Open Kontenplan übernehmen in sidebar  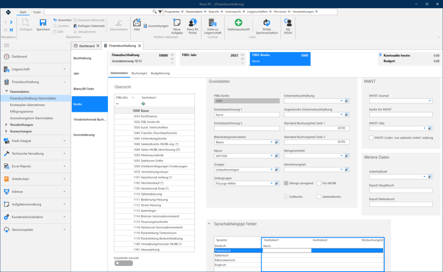pos(27,105)
